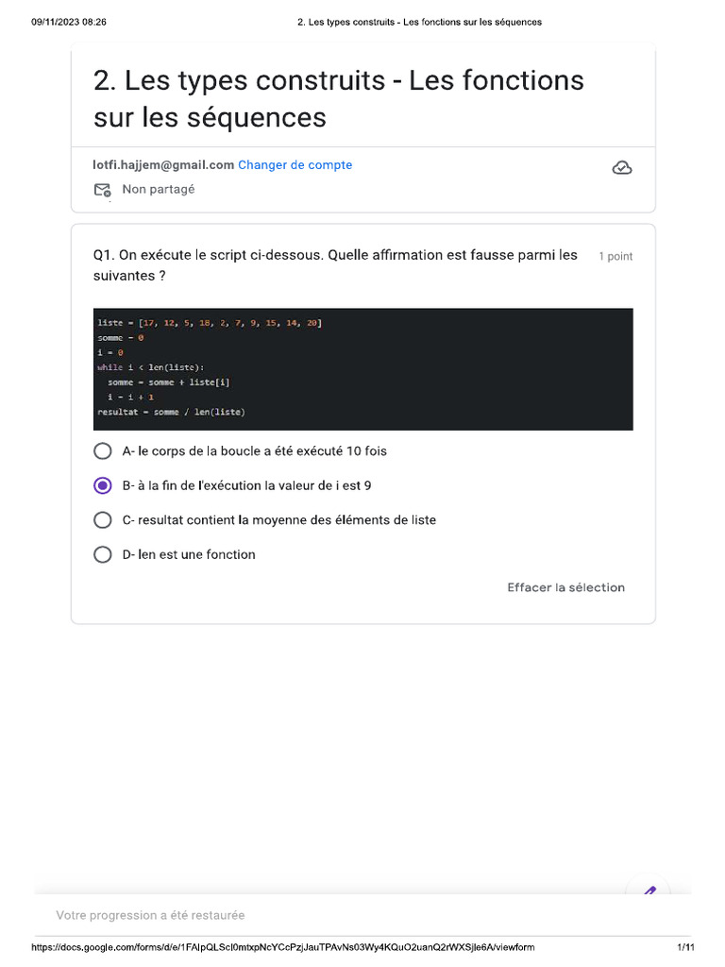Click the Python code snippet image
725x967 pixels.
pos(362,369)
